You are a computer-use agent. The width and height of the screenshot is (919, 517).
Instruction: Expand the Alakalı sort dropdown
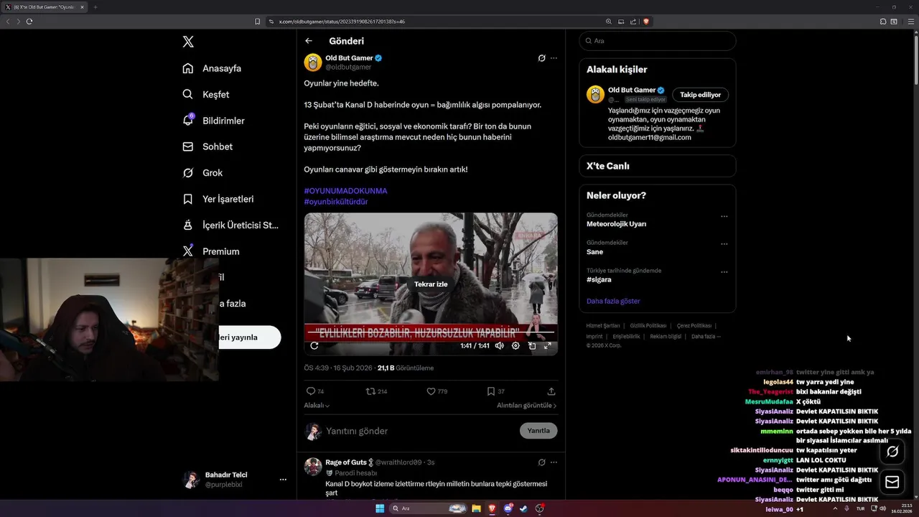(x=317, y=405)
